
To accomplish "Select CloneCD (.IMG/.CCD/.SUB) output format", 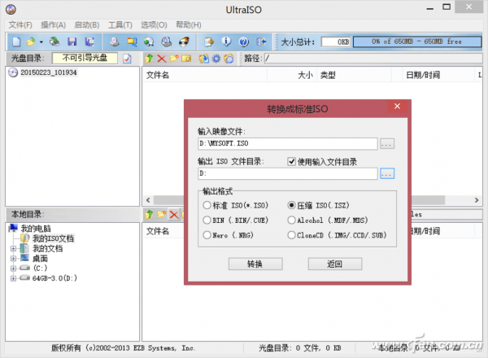I will coord(291,235).
